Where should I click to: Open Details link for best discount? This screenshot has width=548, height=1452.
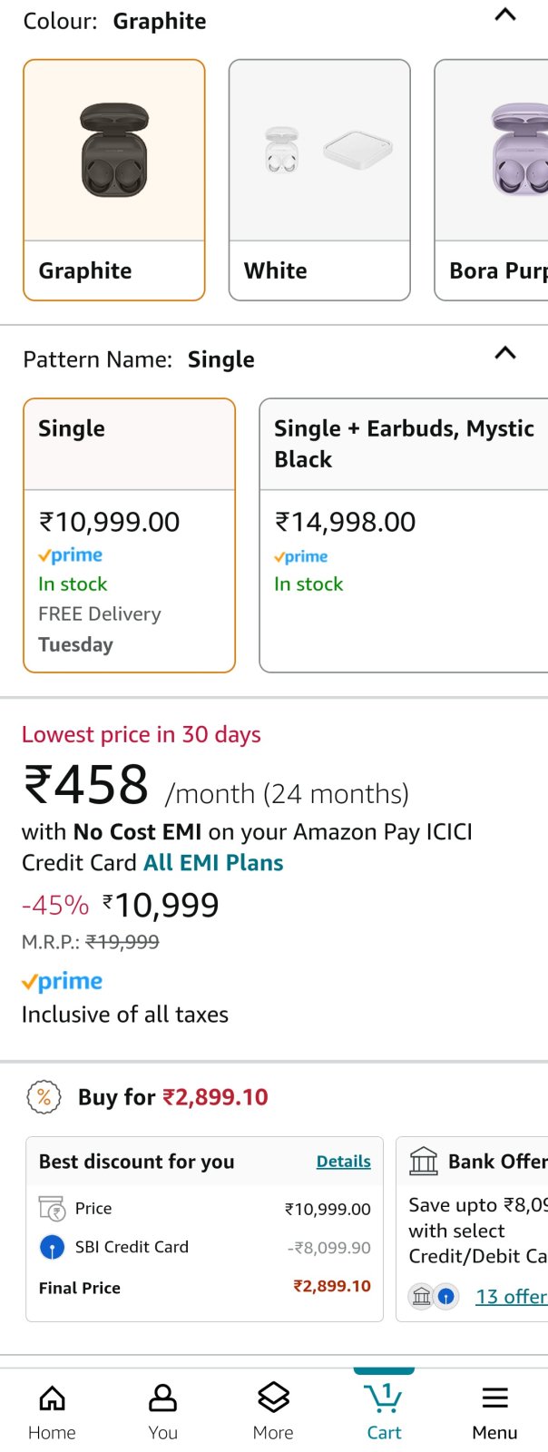pos(344,1162)
